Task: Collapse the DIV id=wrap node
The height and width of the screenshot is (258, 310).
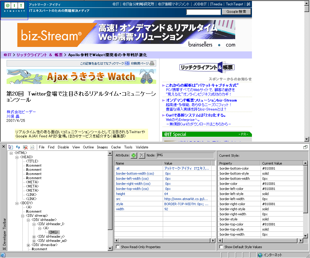Action: click(23, 216)
